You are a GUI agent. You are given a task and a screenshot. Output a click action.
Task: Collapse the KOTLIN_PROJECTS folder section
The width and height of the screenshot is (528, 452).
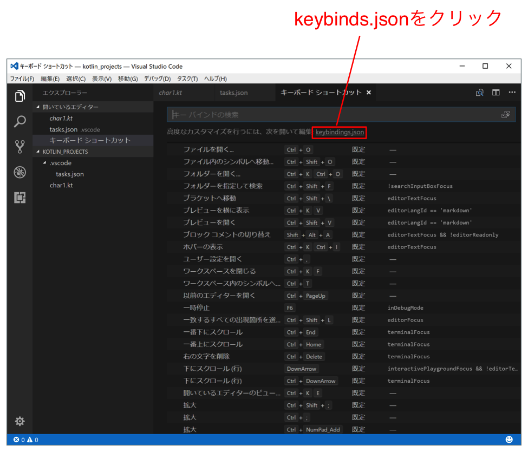(x=38, y=152)
